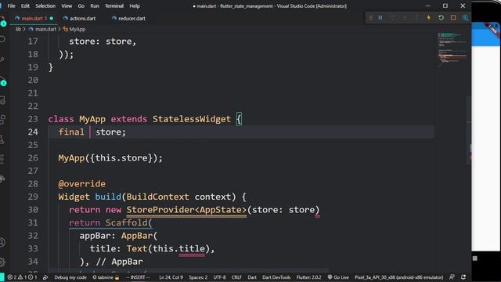Change language mode via Dart item

252,277
